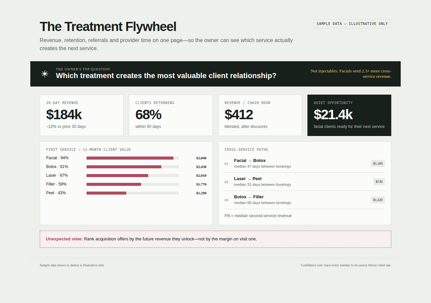Select the Botox · 81% row label
This screenshot has height=303, width=431.
[57, 167]
